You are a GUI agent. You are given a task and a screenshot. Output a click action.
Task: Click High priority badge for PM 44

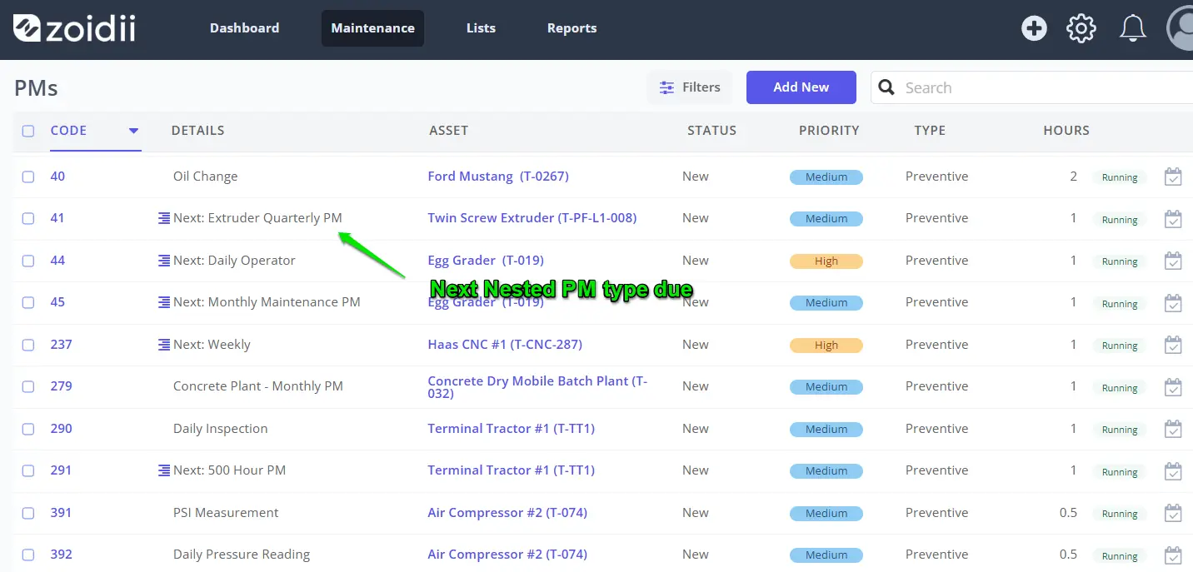[826, 261]
